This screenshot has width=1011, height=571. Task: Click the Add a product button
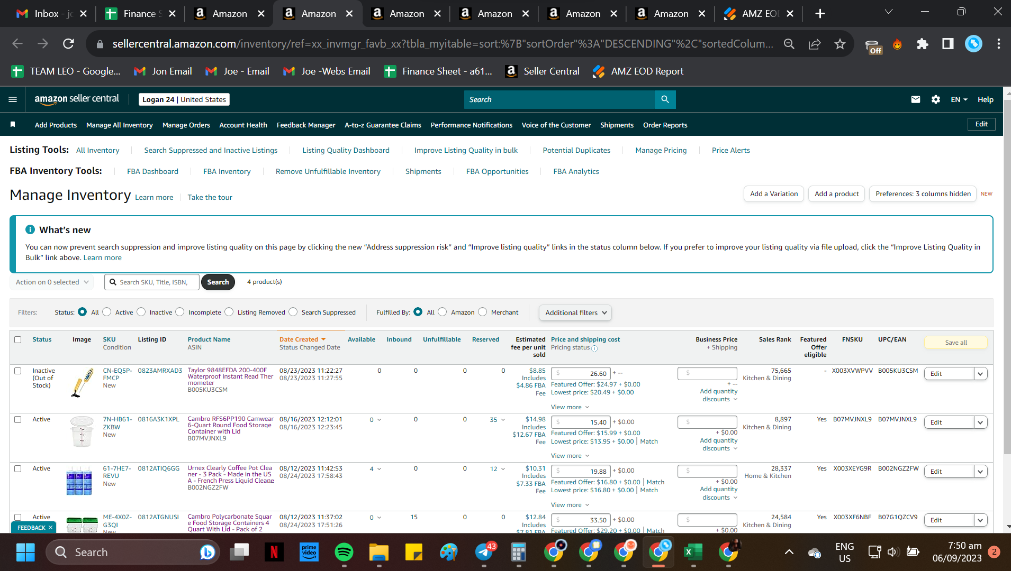(836, 194)
